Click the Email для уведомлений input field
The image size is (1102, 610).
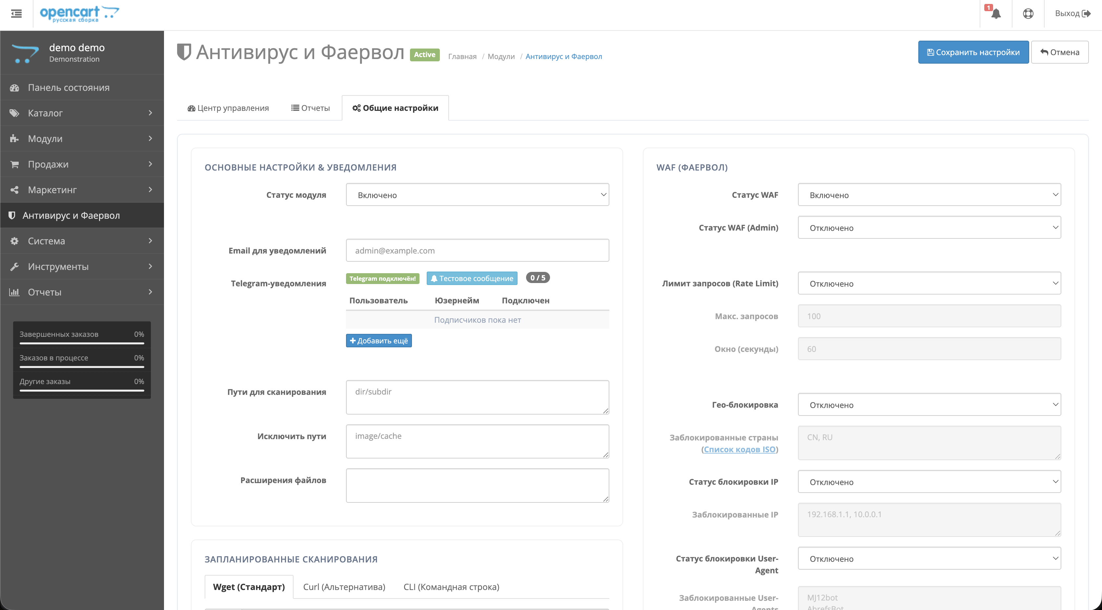pyautogui.click(x=477, y=251)
